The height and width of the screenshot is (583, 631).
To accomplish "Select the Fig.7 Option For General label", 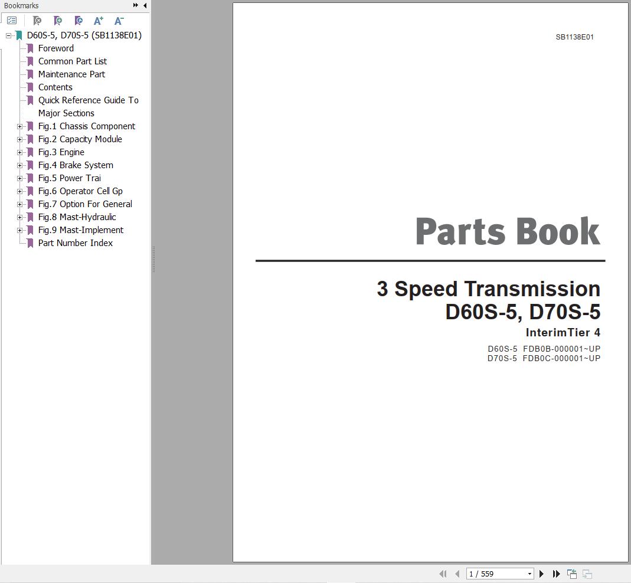I will [x=85, y=204].
